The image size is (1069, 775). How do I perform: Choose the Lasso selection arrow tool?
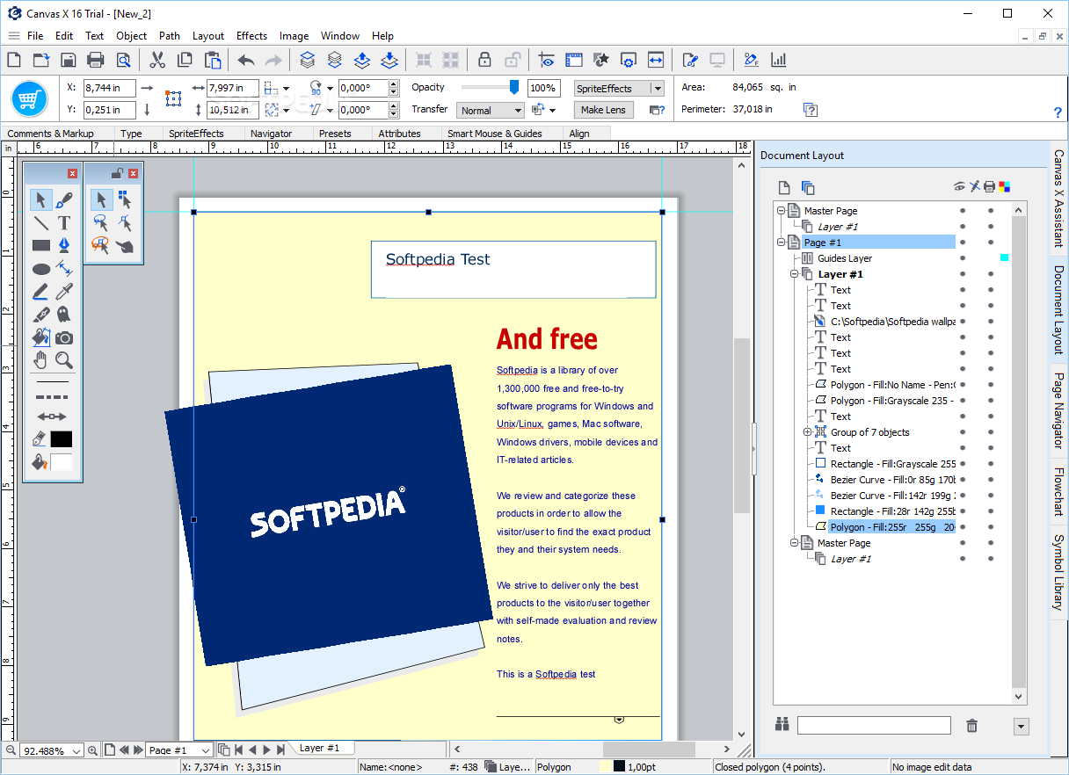coord(101,222)
